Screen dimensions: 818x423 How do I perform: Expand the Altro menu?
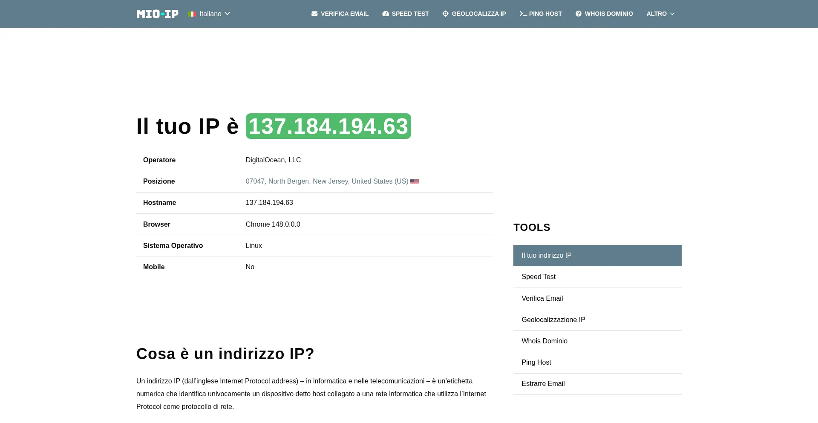tap(660, 14)
